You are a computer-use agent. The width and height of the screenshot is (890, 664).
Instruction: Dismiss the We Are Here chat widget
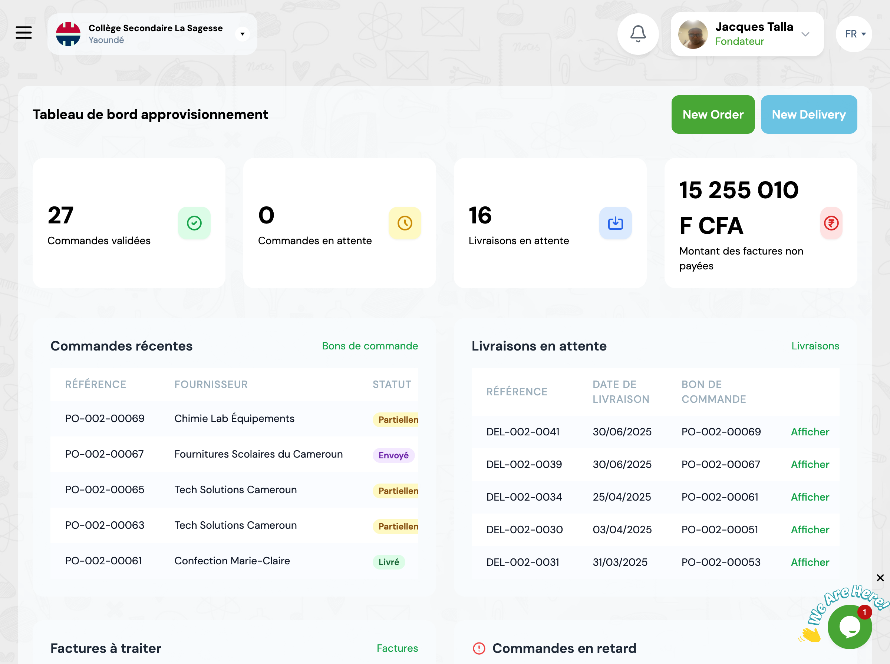click(880, 578)
